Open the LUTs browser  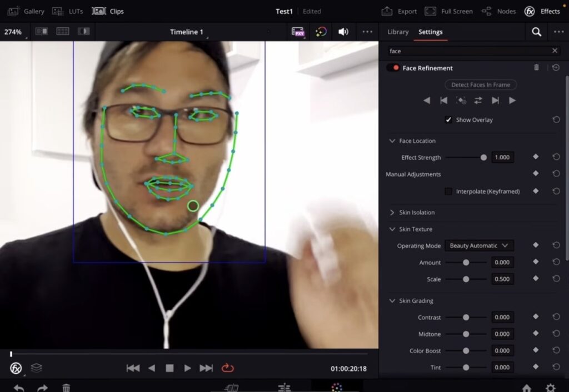click(68, 11)
